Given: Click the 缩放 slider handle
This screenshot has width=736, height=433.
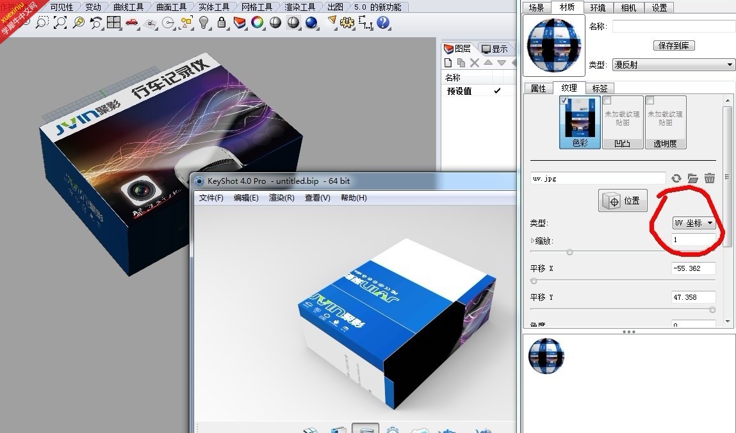Looking at the screenshot, I should coord(569,252).
